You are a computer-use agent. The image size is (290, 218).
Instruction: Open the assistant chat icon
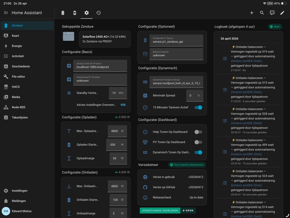272,13
